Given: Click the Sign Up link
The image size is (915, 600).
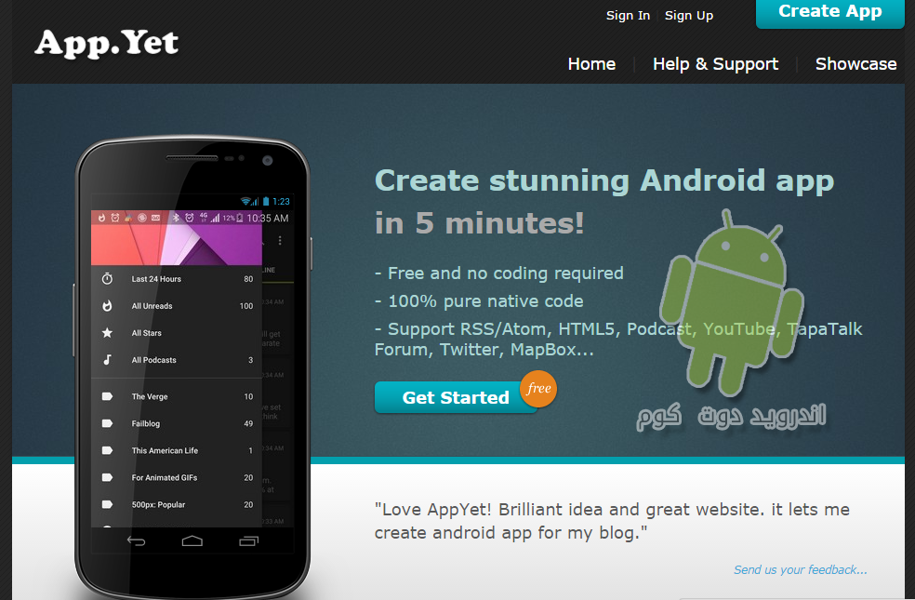Looking at the screenshot, I should [689, 16].
